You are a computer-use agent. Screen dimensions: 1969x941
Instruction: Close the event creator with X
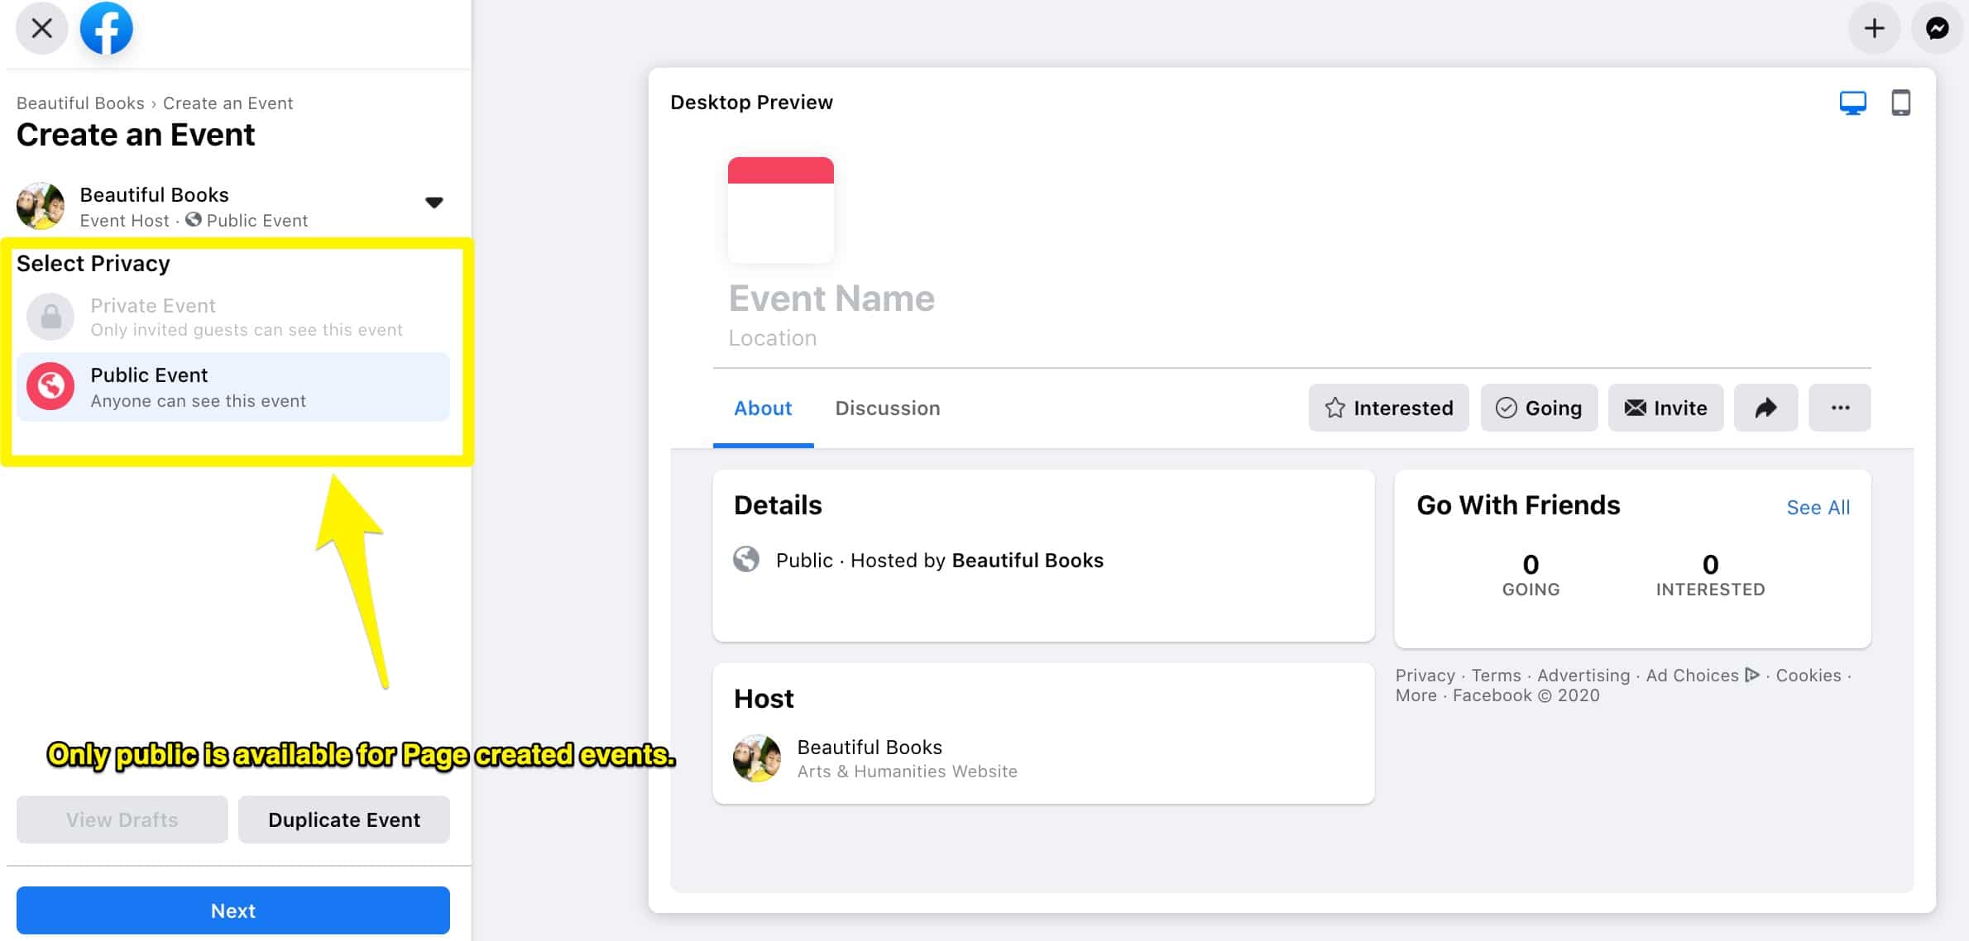[41, 29]
